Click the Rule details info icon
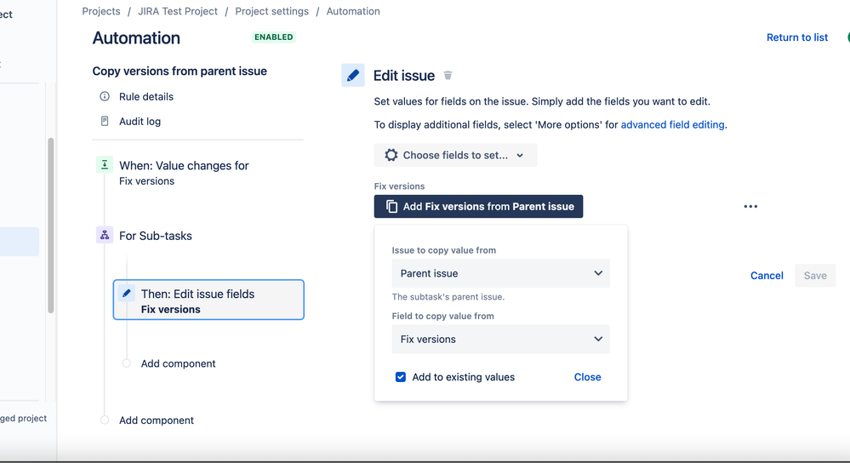Screen dimensions: 850x463 click(x=105, y=96)
